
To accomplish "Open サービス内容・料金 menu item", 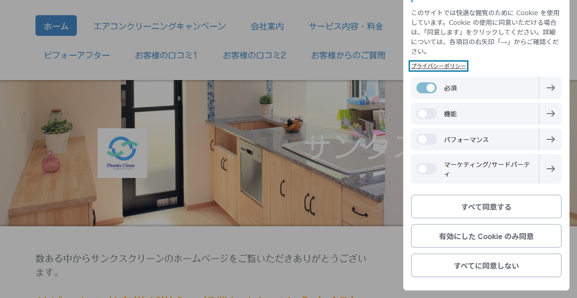I will (x=346, y=26).
